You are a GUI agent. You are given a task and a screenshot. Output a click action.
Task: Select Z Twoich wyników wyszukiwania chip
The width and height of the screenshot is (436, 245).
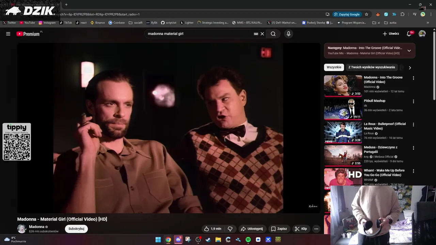tap(372, 67)
